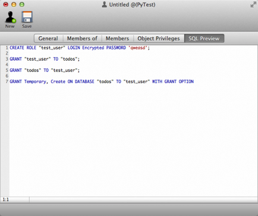Click line number 7 in the gutter

pyautogui.click(x=7, y=82)
